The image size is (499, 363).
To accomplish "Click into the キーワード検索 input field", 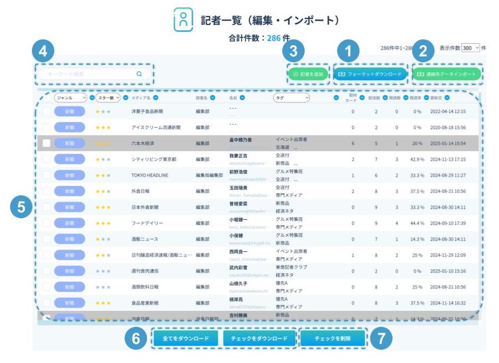I will click(x=85, y=75).
